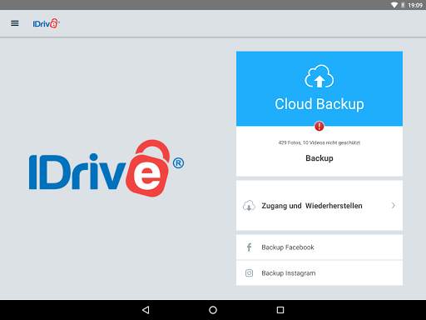Start backup with the Backup button
Image resolution: width=426 pixels, height=320 pixels.
(319, 158)
